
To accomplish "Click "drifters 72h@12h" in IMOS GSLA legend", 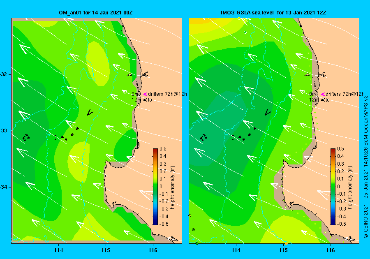I will [x=345, y=94].
